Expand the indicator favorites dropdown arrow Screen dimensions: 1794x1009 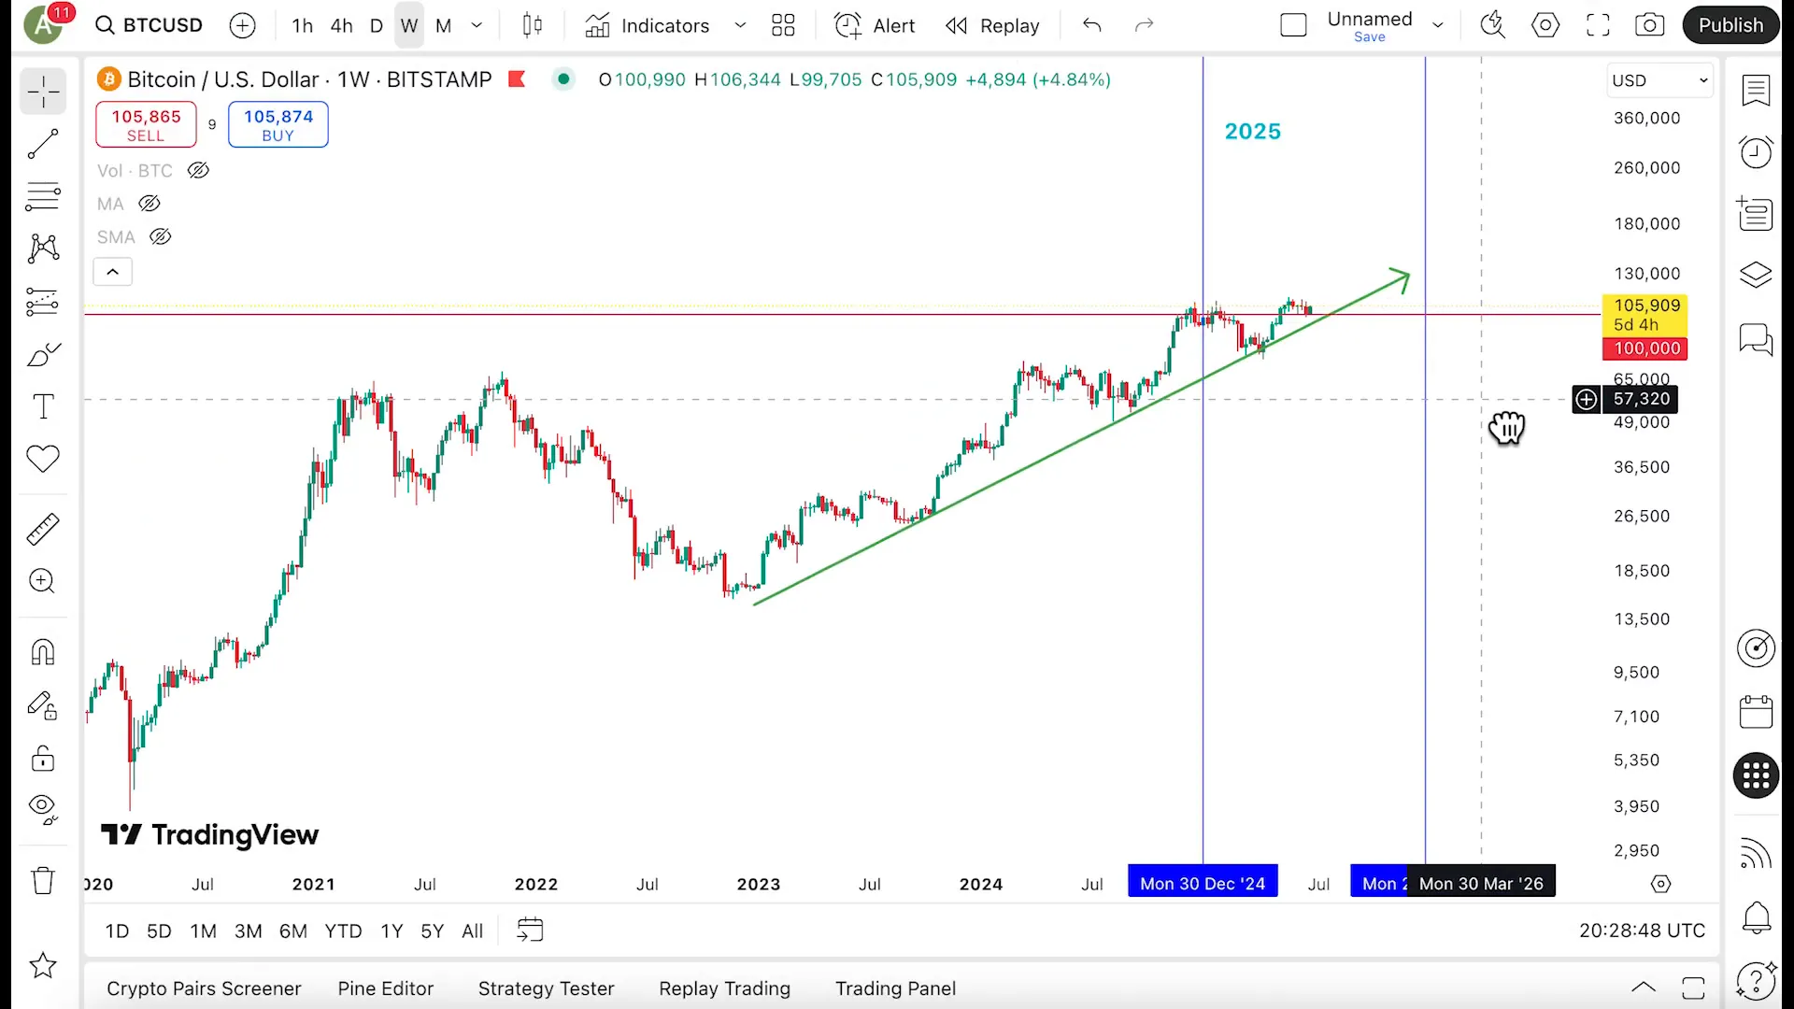pos(740,25)
